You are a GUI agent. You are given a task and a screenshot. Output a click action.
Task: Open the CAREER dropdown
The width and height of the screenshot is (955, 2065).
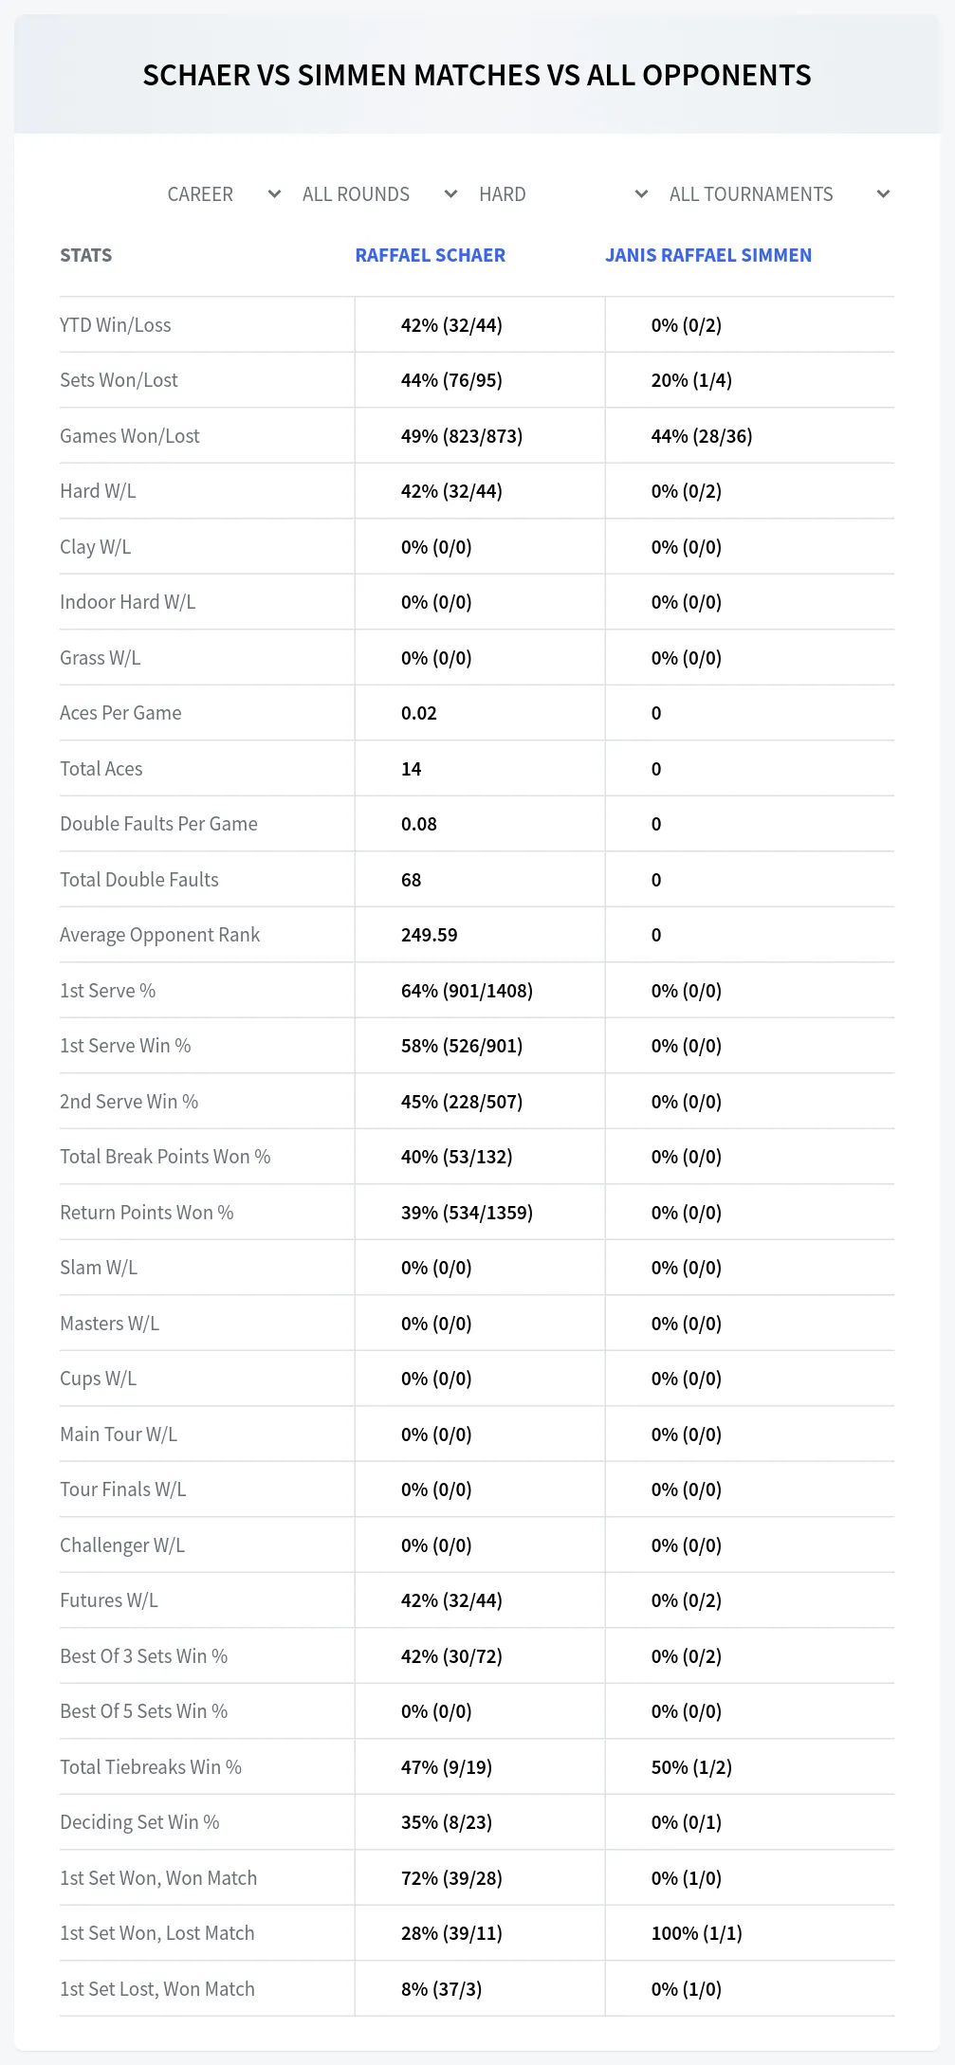pyautogui.click(x=224, y=194)
